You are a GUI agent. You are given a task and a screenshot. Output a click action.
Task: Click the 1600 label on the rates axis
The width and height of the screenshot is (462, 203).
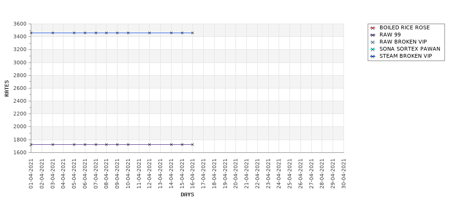click(x=20, y=152)
